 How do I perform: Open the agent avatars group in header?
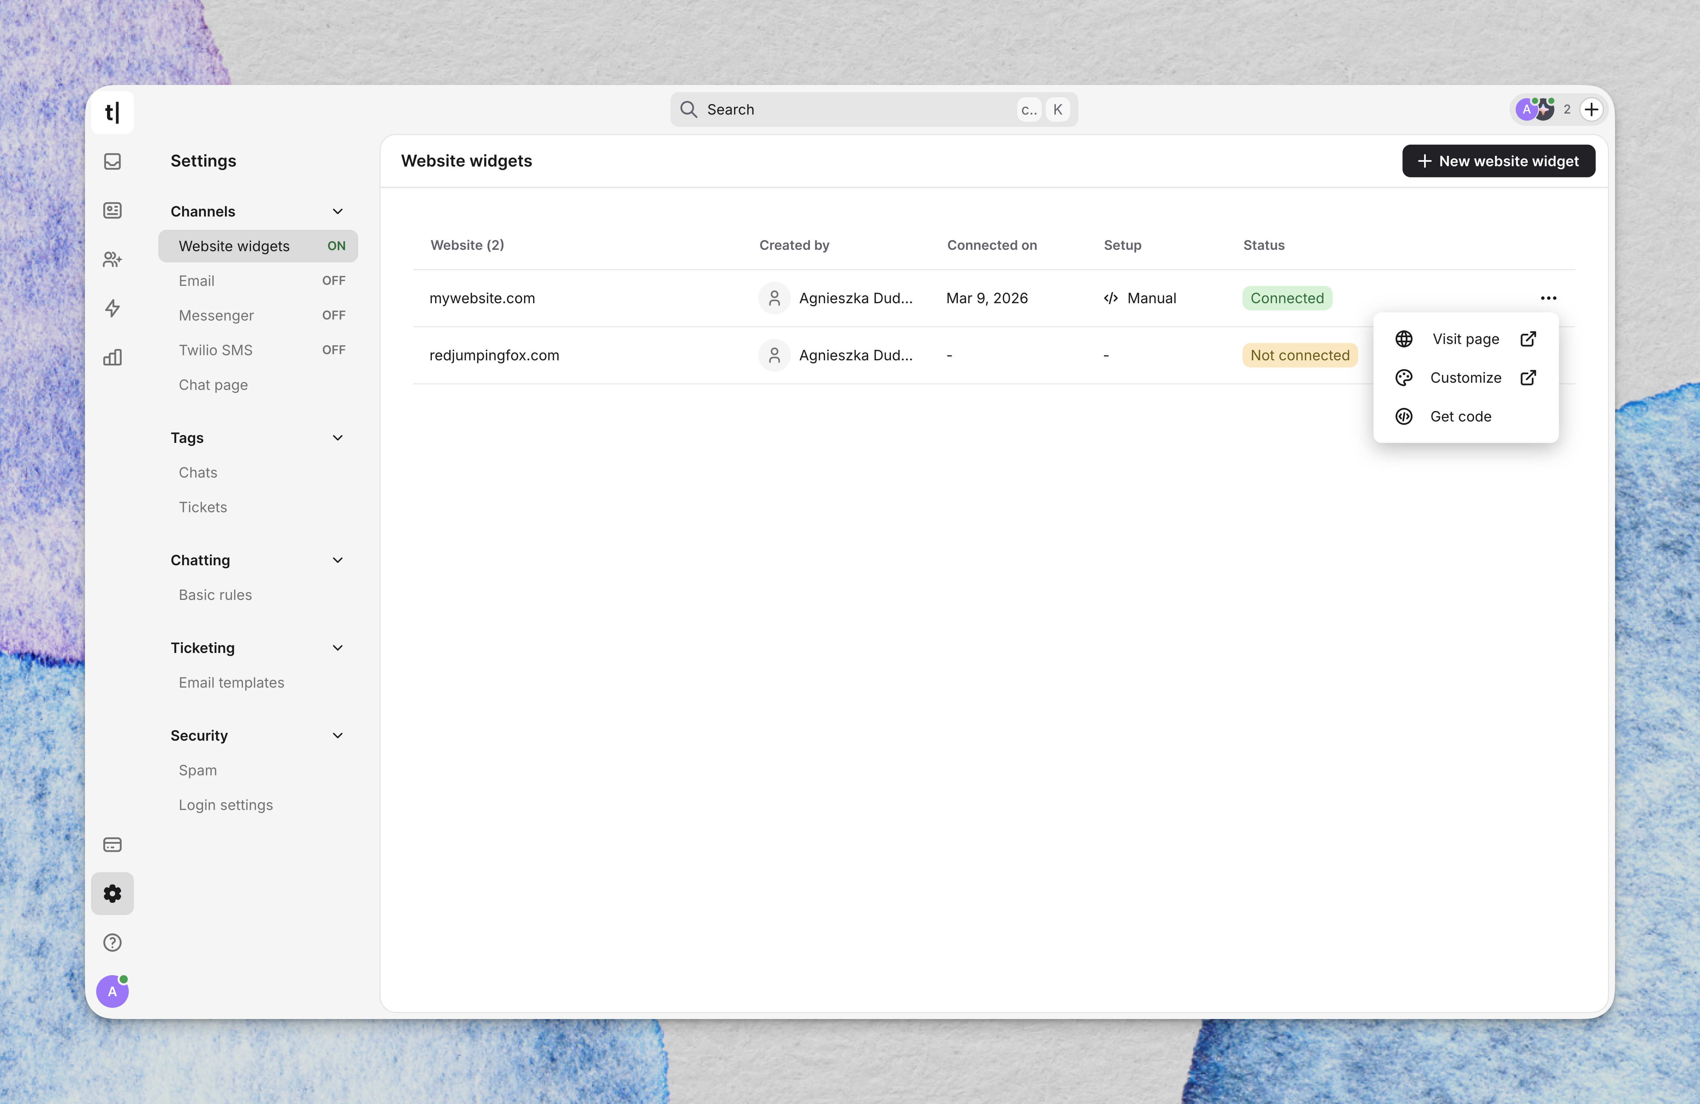[x=1535, y=109]
